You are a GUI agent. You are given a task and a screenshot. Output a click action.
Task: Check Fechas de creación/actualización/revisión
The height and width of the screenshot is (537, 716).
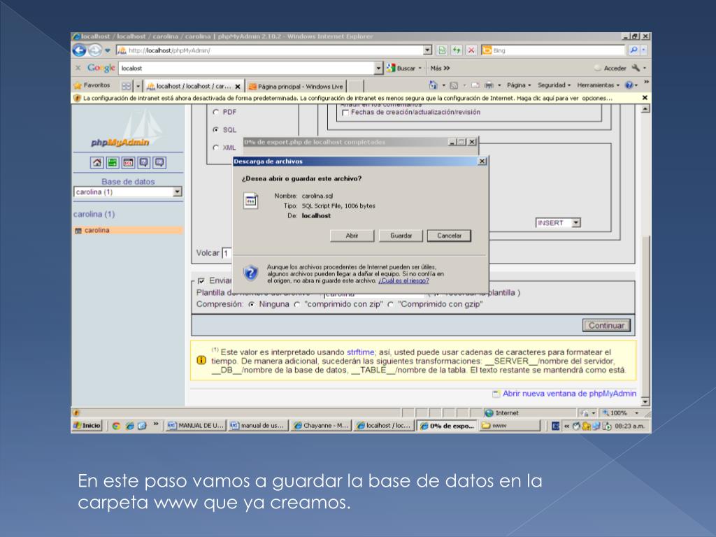click(x=345, y=113)
